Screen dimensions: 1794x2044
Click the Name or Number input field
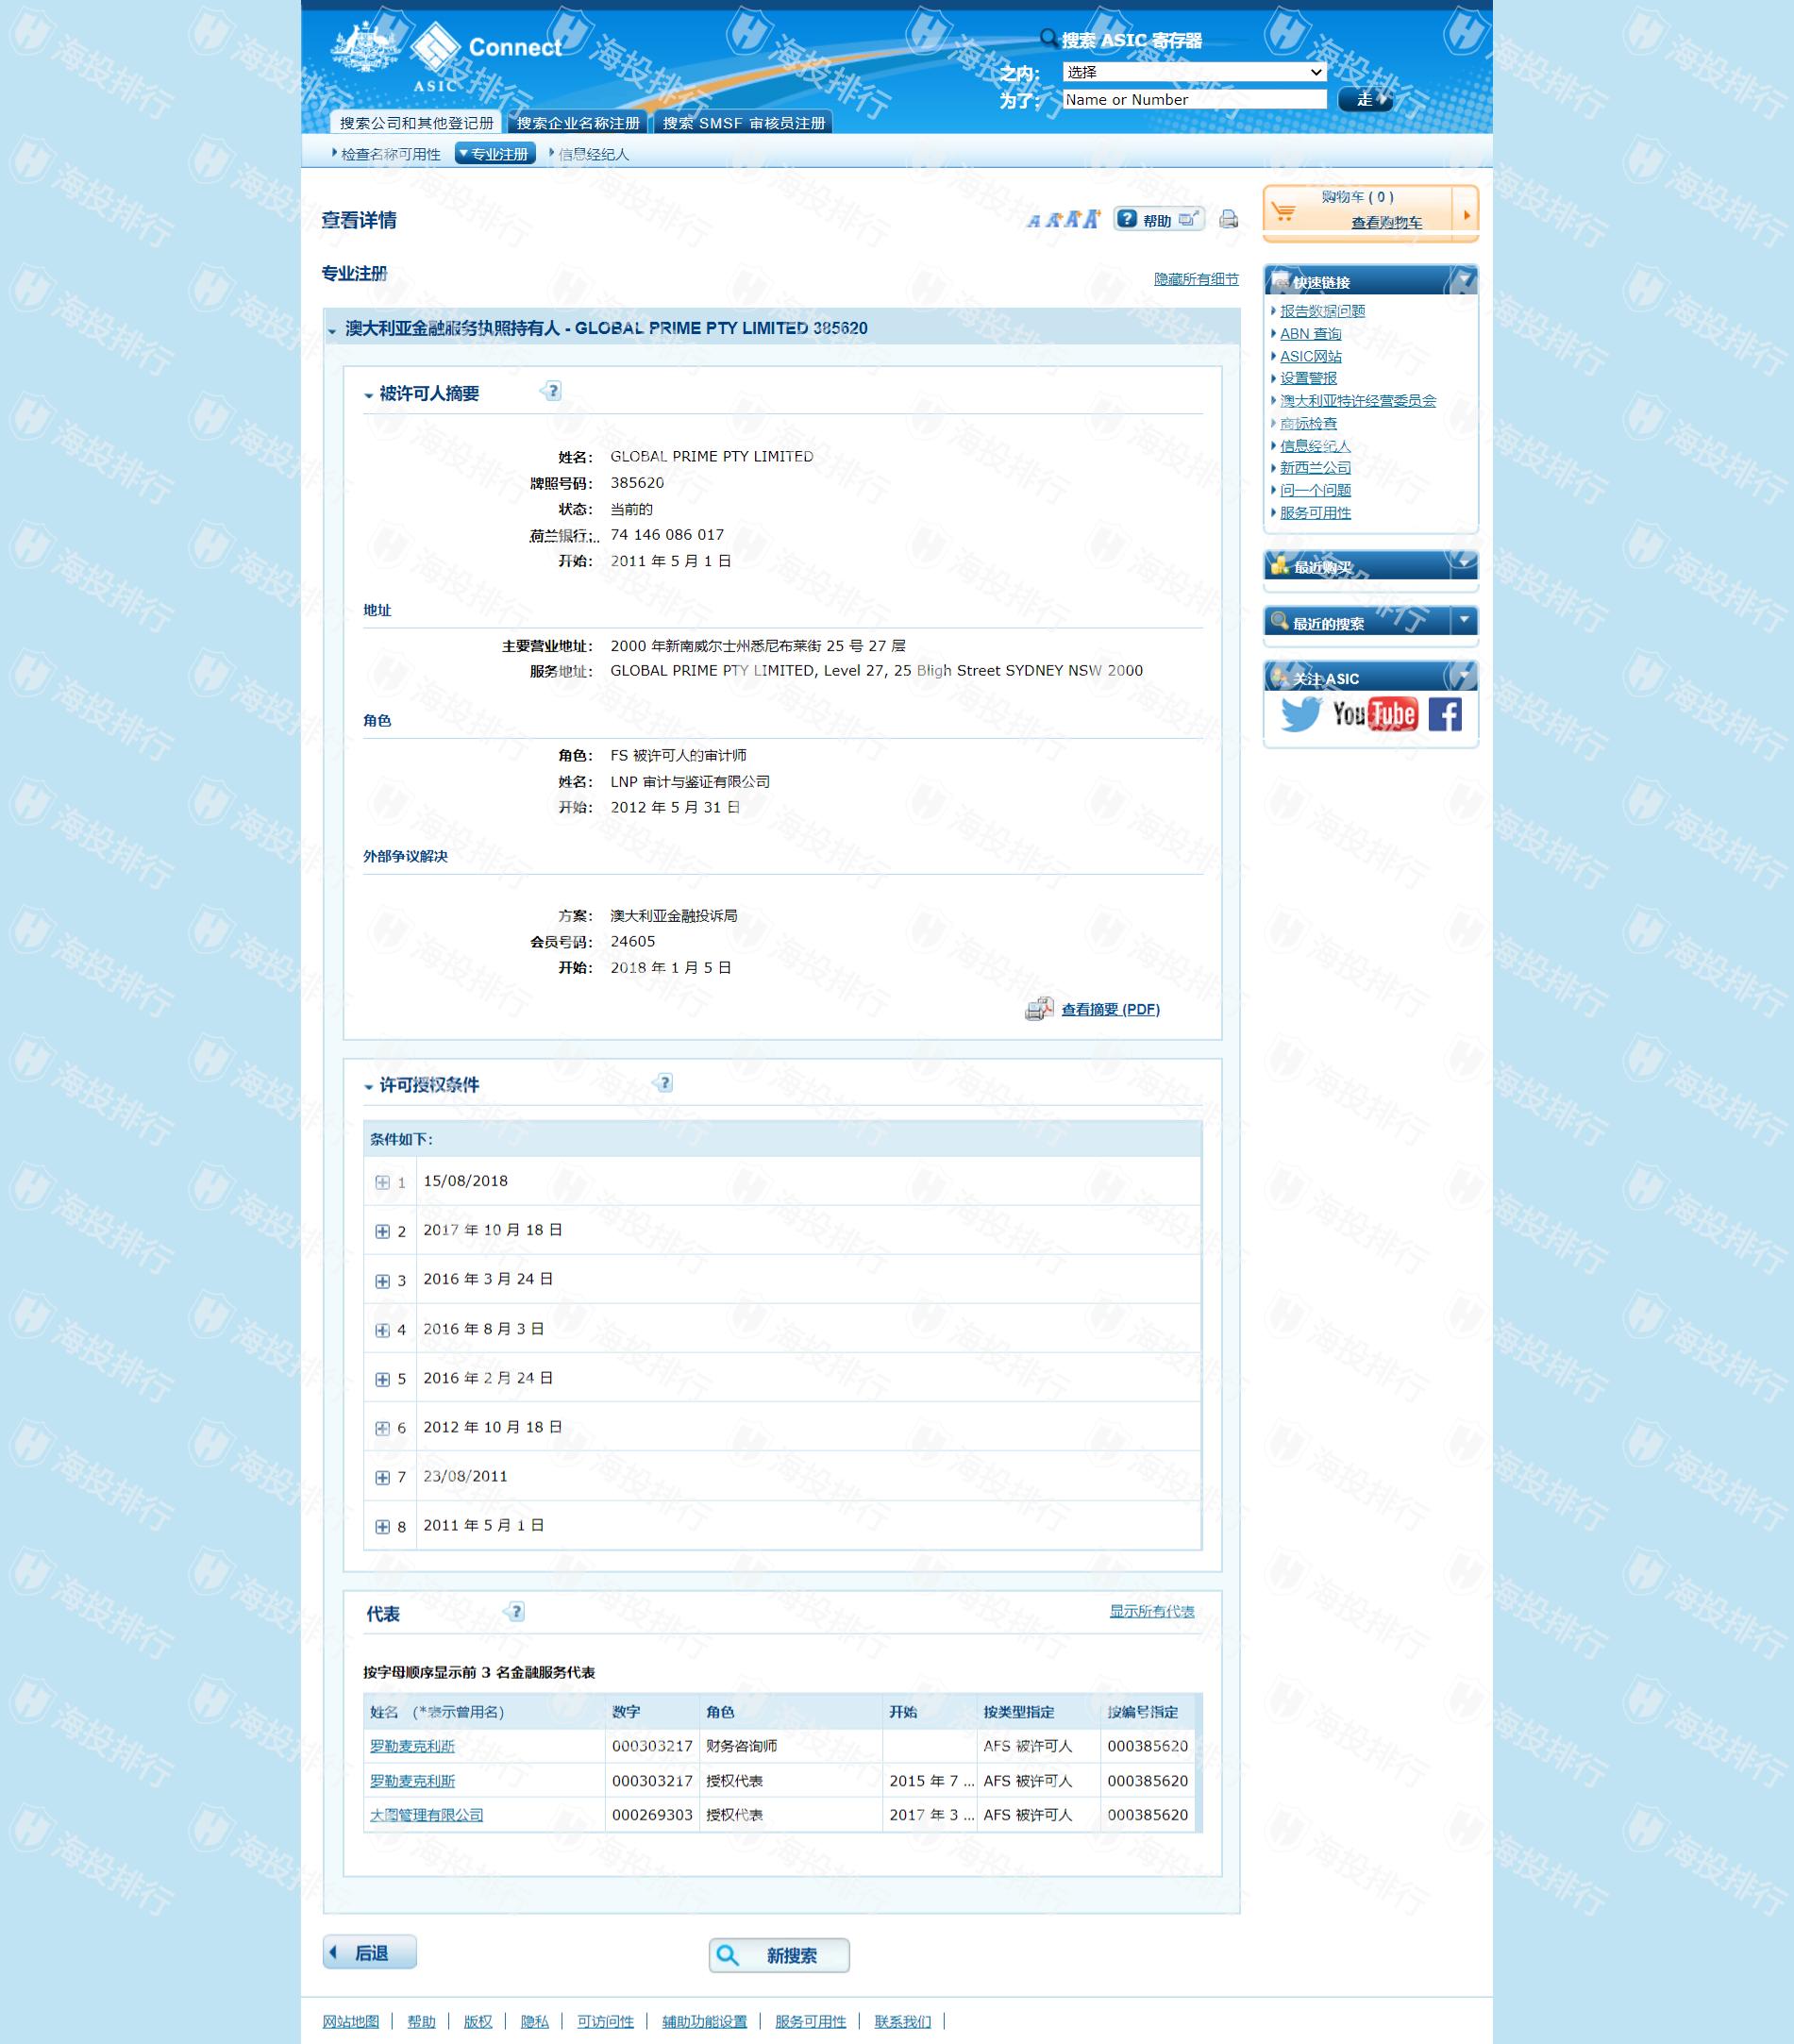(x=1194, y=99)
